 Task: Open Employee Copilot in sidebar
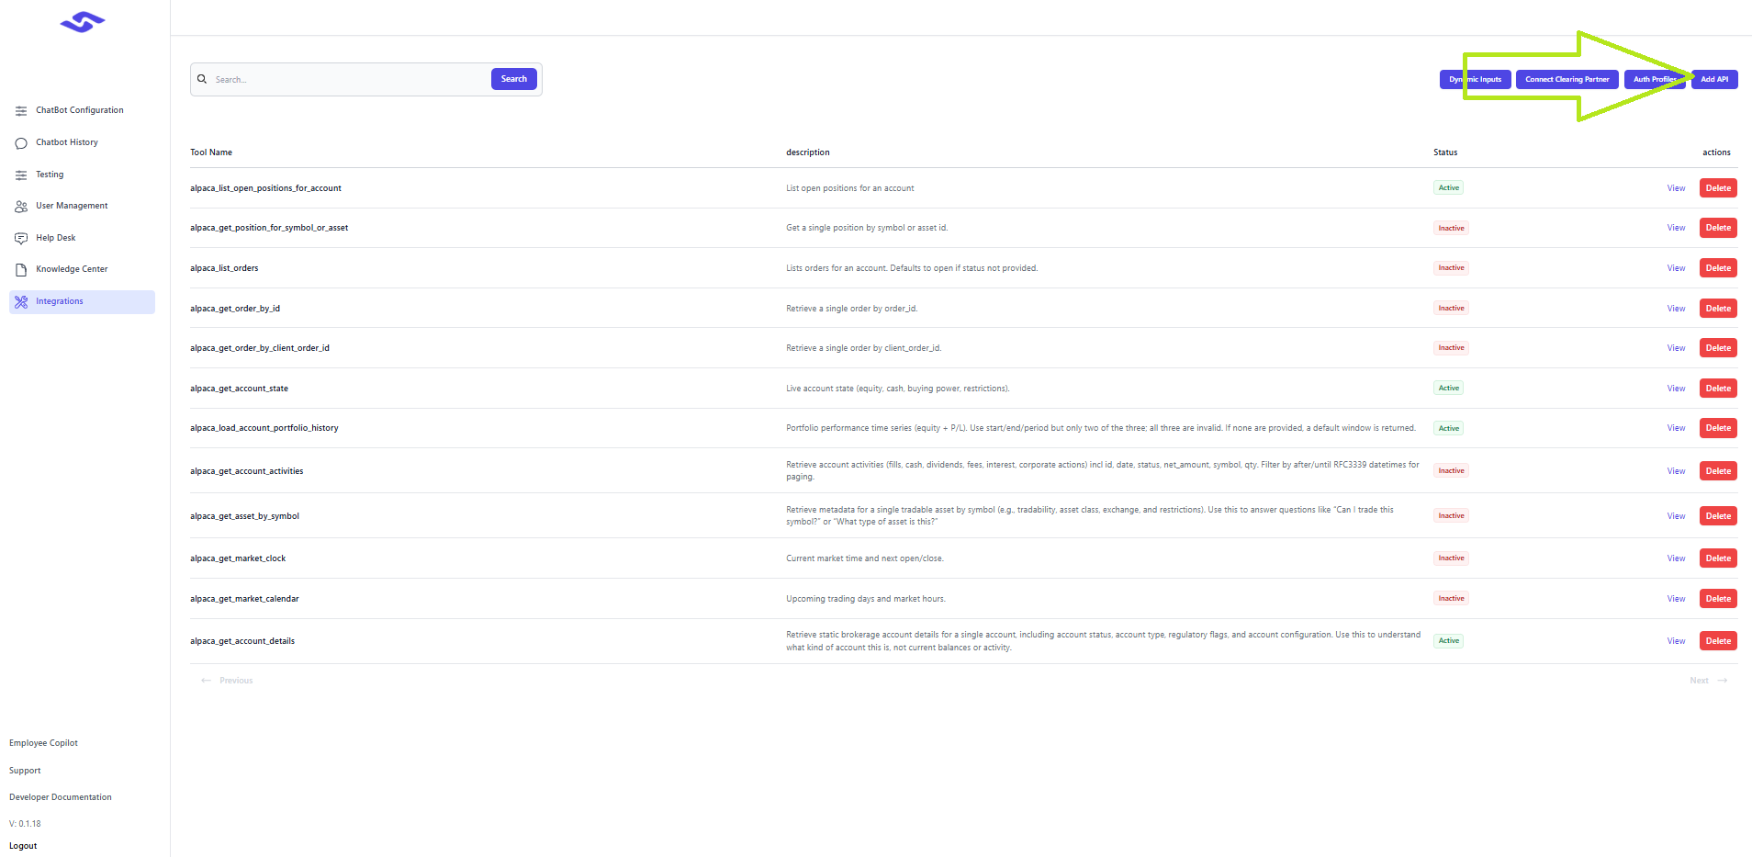[x=43, y=743]
